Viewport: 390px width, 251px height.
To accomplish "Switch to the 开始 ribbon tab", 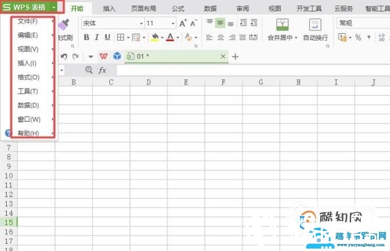I will tap(77, 9).
